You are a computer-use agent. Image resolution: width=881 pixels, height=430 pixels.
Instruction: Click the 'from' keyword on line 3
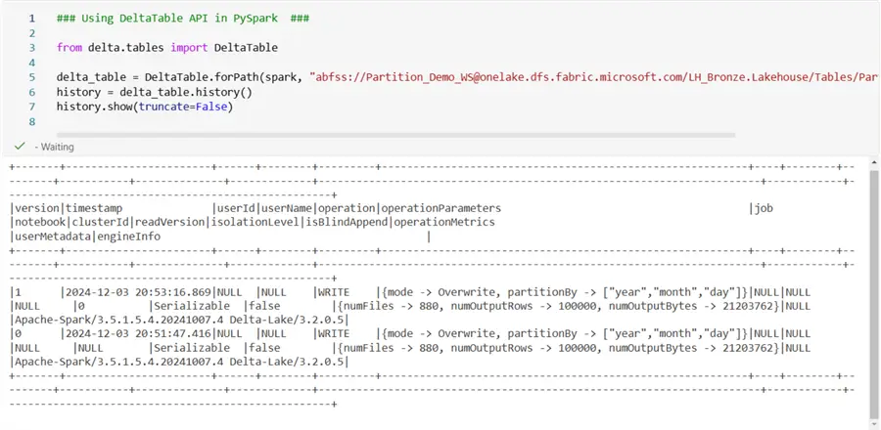(x=70, y=48)
